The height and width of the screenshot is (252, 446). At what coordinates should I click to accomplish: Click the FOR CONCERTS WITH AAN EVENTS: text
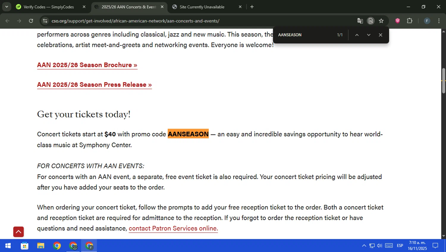pyautogui.click(x=91, y=166)
